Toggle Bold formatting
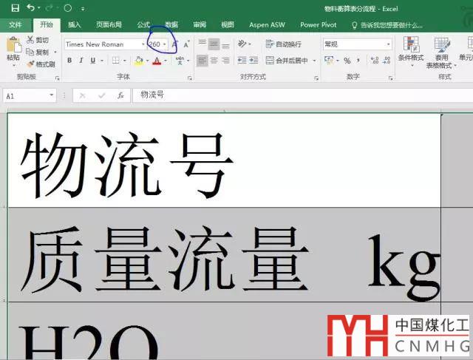This screenshot has width=473, height=360. pyautogui.click(x=69, y=61)
